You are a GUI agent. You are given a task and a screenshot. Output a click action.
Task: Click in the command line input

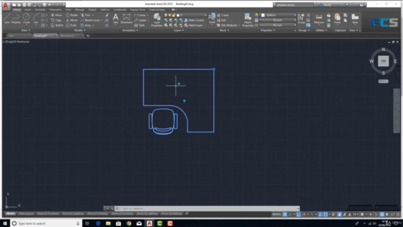[208, 209]
